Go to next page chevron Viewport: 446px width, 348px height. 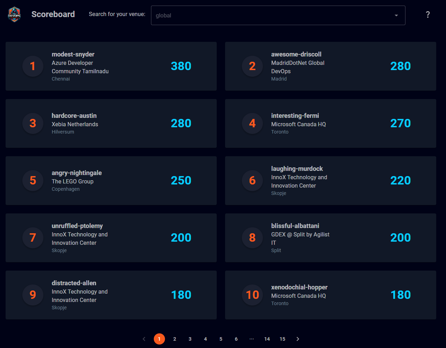298,339
